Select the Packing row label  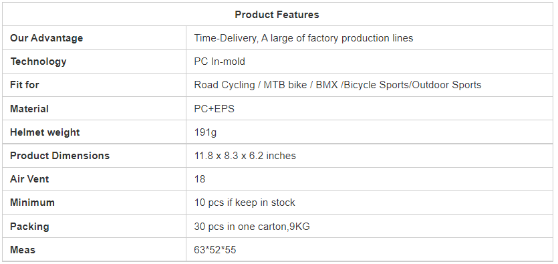pyautogui.click(x=29, y=227)
